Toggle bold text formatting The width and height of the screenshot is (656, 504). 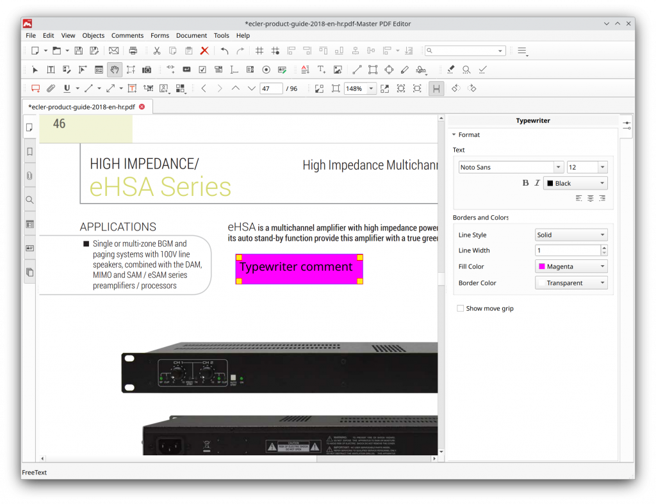(525, 183)
